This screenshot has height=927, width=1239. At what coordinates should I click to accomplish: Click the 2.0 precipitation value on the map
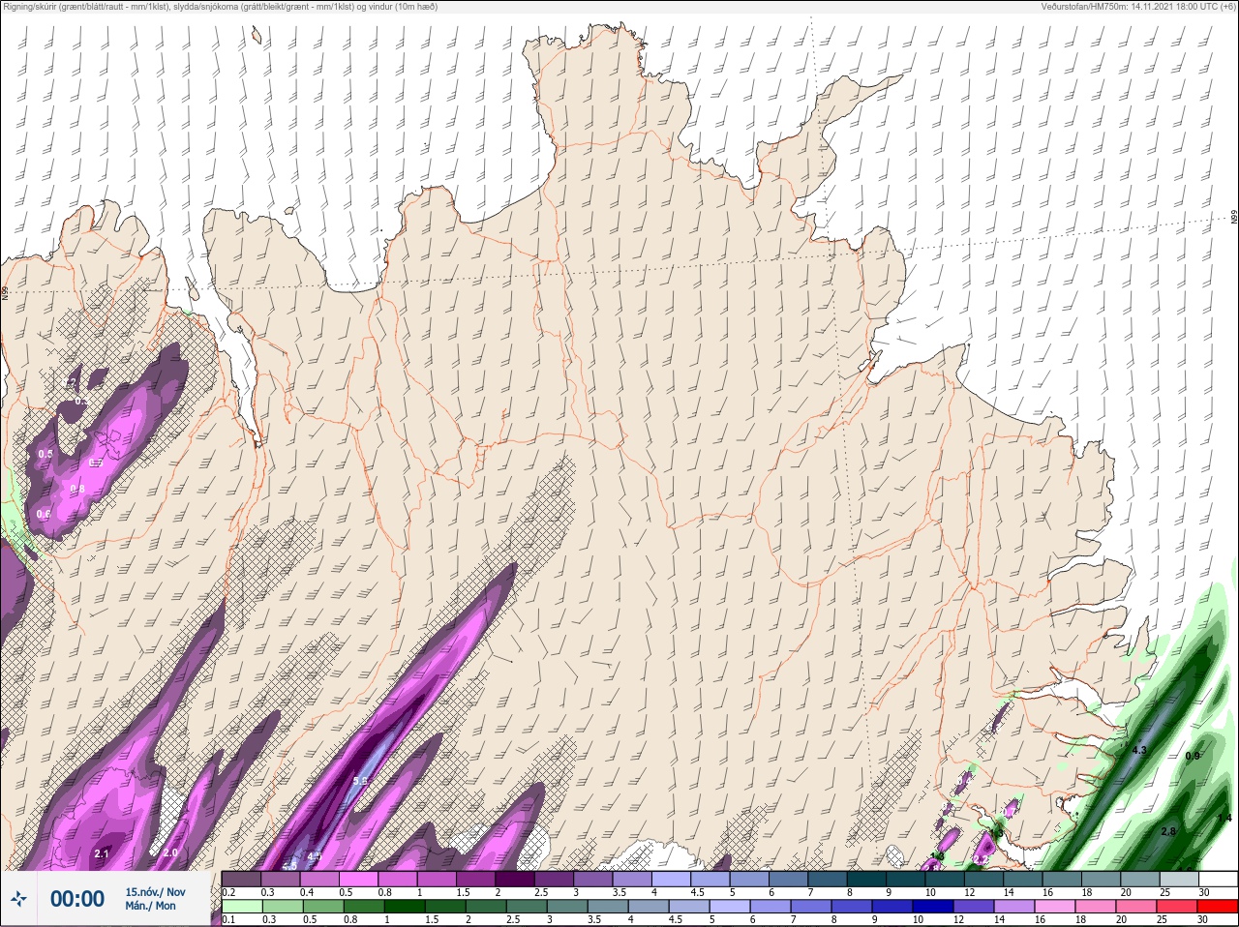pyautogui.click(x=170, y=852)
